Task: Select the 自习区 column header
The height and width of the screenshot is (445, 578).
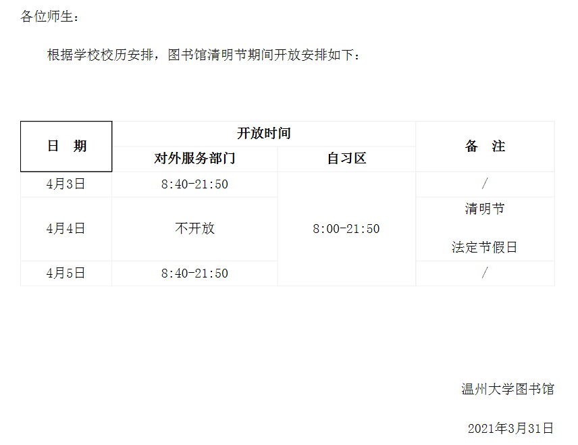Action: click(346, 159)
